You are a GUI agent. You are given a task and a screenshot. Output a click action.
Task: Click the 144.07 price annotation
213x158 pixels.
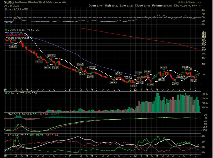pos(39,61)
